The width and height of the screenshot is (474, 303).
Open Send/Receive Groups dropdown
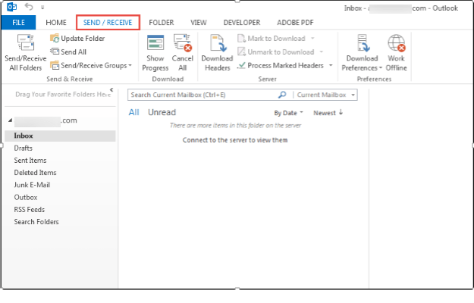tap(91, 65)
